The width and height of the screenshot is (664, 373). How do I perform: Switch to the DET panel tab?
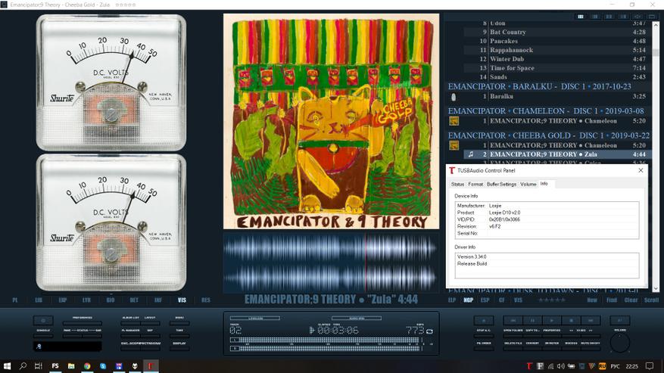(x=134, y=300)
